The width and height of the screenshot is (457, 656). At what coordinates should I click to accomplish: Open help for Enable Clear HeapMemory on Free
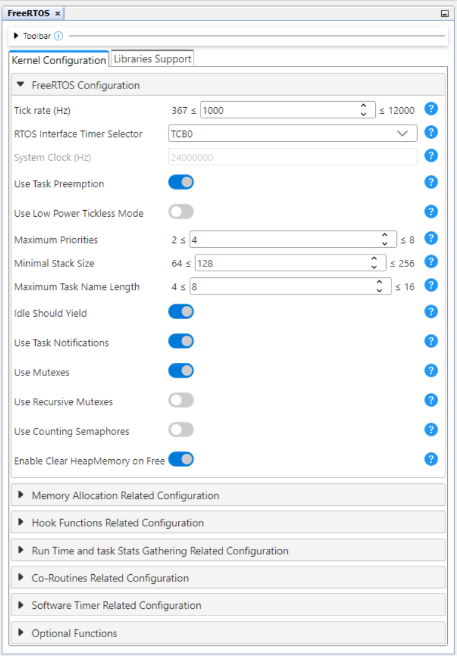tap(431, 459)
